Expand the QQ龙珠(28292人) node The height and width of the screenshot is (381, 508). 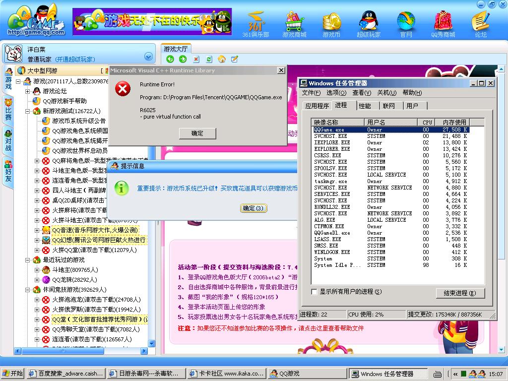37,280
